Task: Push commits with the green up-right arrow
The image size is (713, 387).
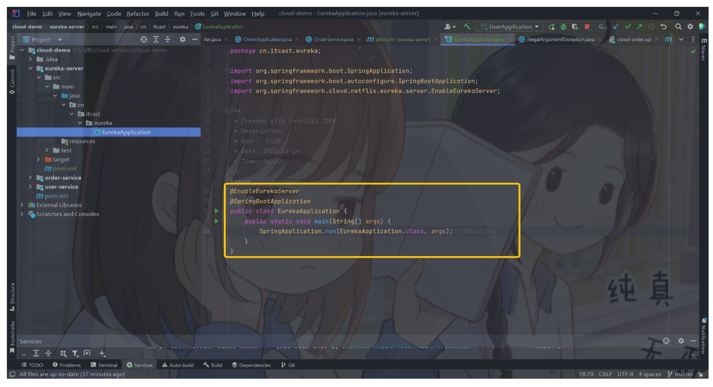Action: 639,26
